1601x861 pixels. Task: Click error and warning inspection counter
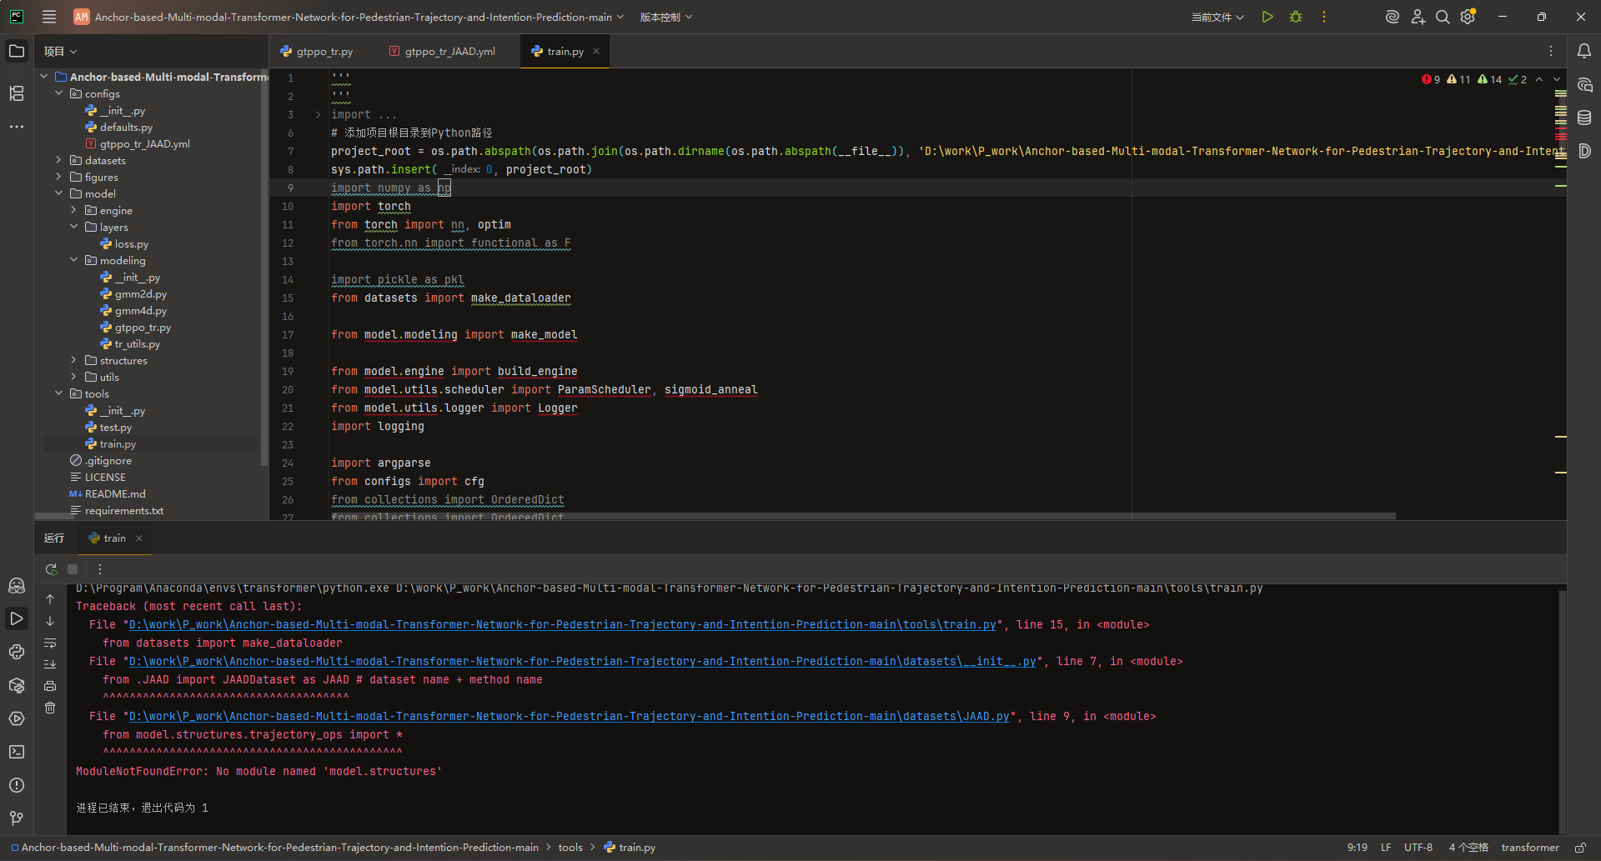click(x=1474, y=79)
